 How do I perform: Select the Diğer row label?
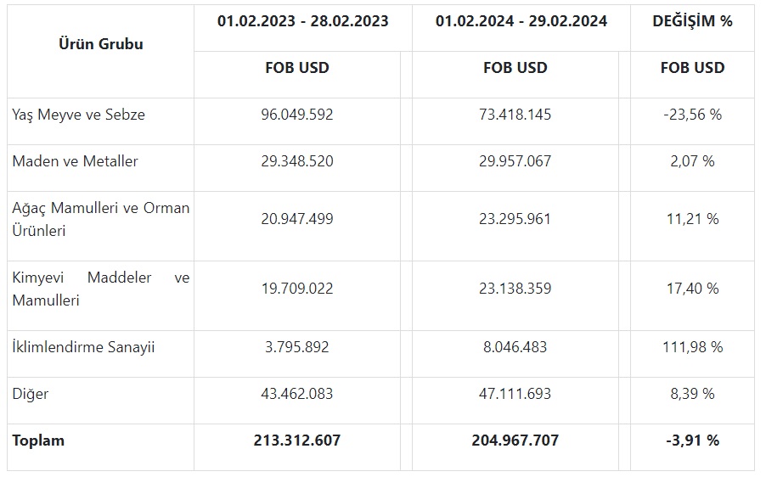pyautogui.click(x=31, y=394)
